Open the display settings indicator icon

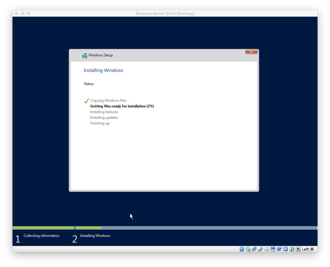click(273, 249)
